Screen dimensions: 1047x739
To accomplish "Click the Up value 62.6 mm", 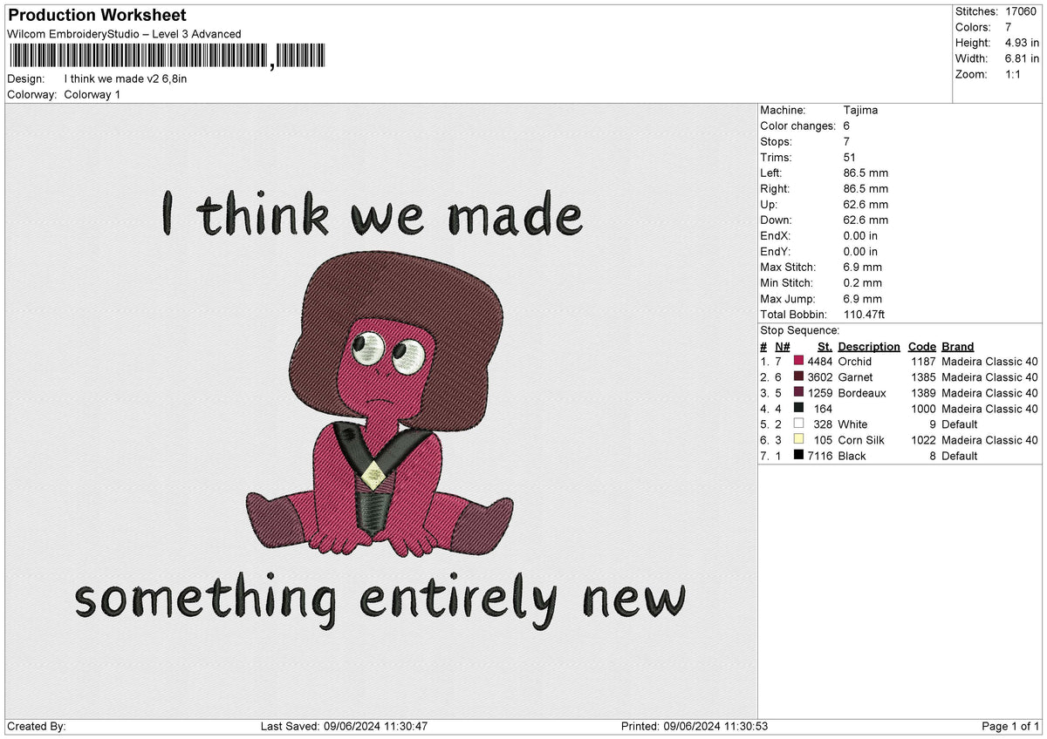I will tap(866, 205).
